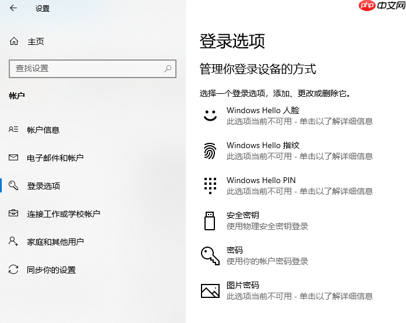Click the back arrow icon
The width and height of the screenshot is (406, 323).
tap(13, 8)
